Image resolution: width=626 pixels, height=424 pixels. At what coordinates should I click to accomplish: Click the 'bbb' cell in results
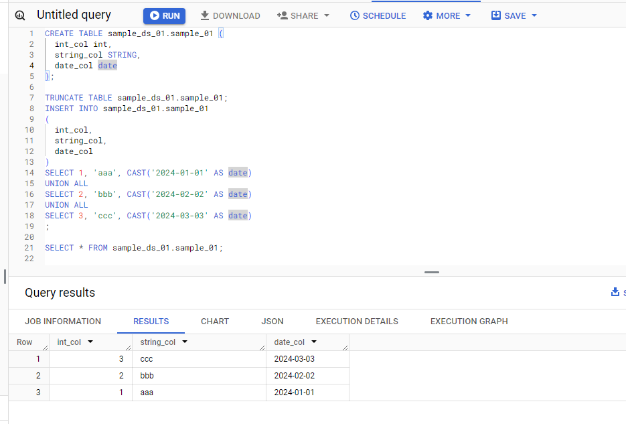[199, 376]
